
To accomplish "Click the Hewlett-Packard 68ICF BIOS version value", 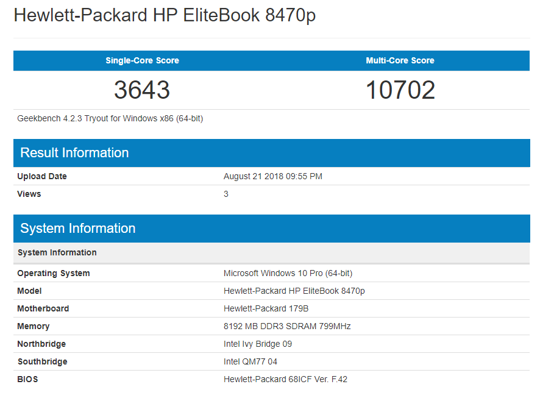I will tap(285, 379).
